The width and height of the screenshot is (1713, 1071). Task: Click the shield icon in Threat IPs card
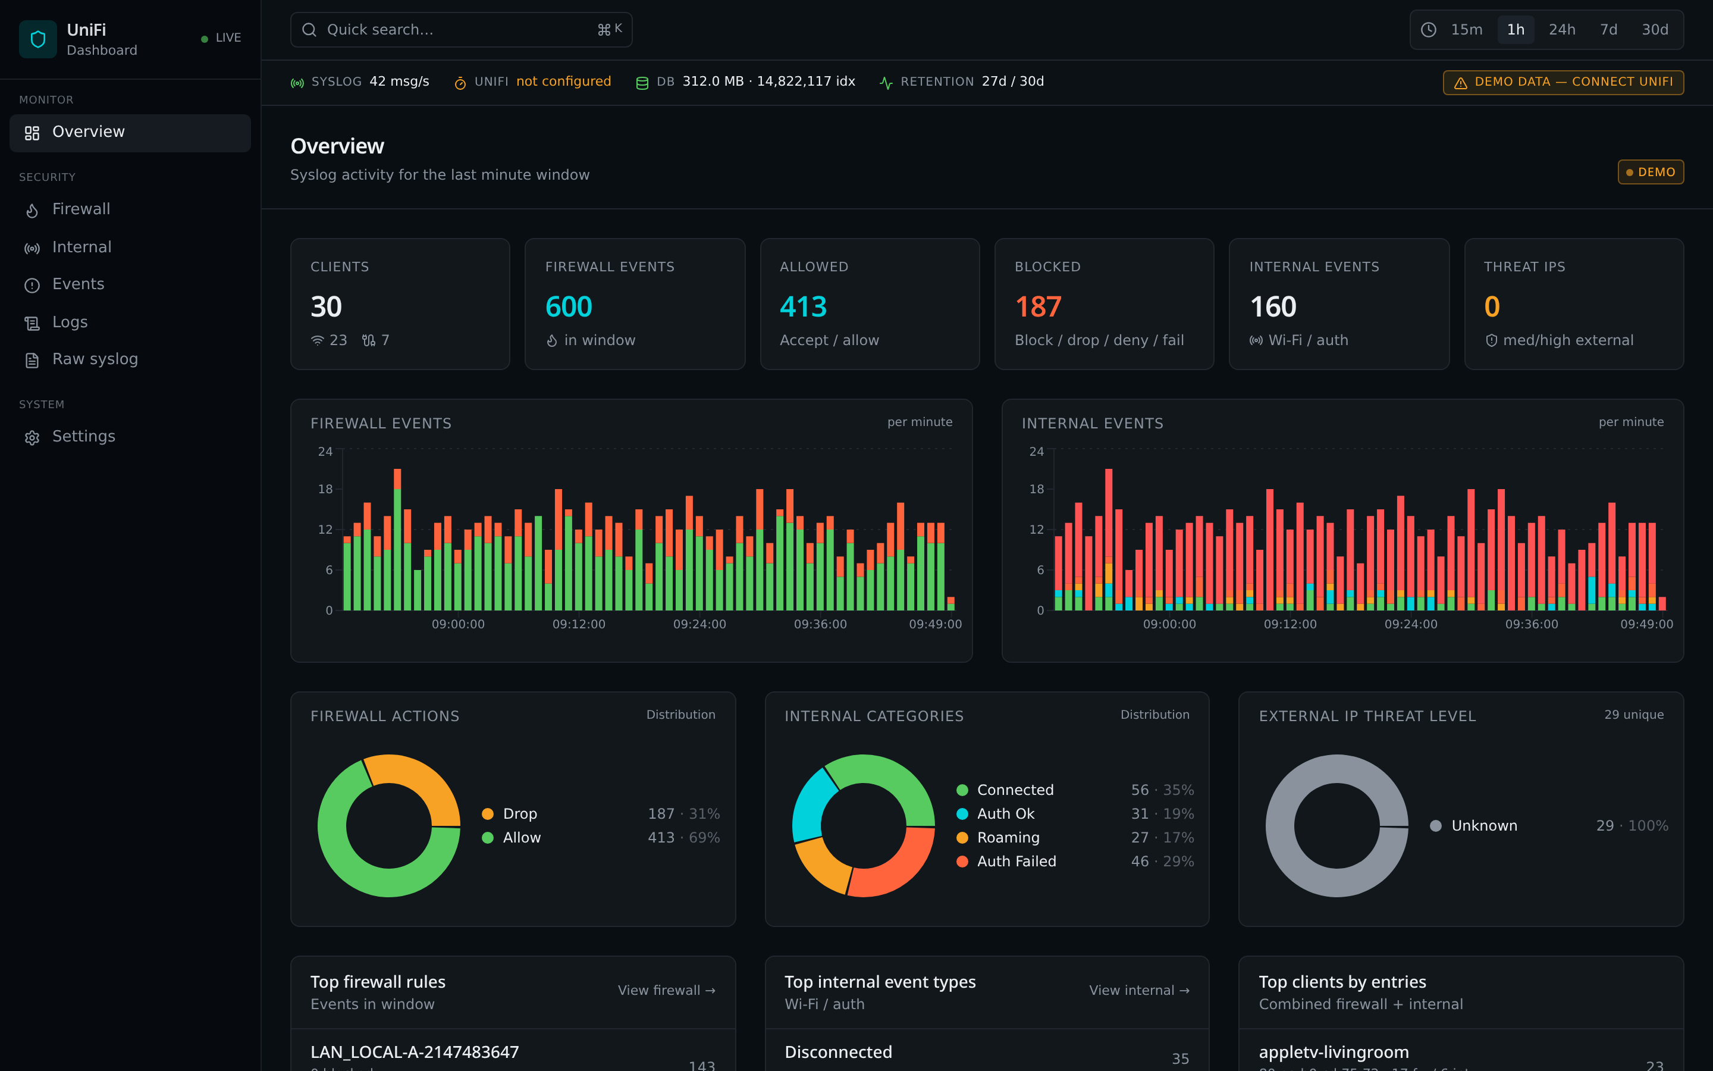pyautogui.click(x=1492, y=341)
